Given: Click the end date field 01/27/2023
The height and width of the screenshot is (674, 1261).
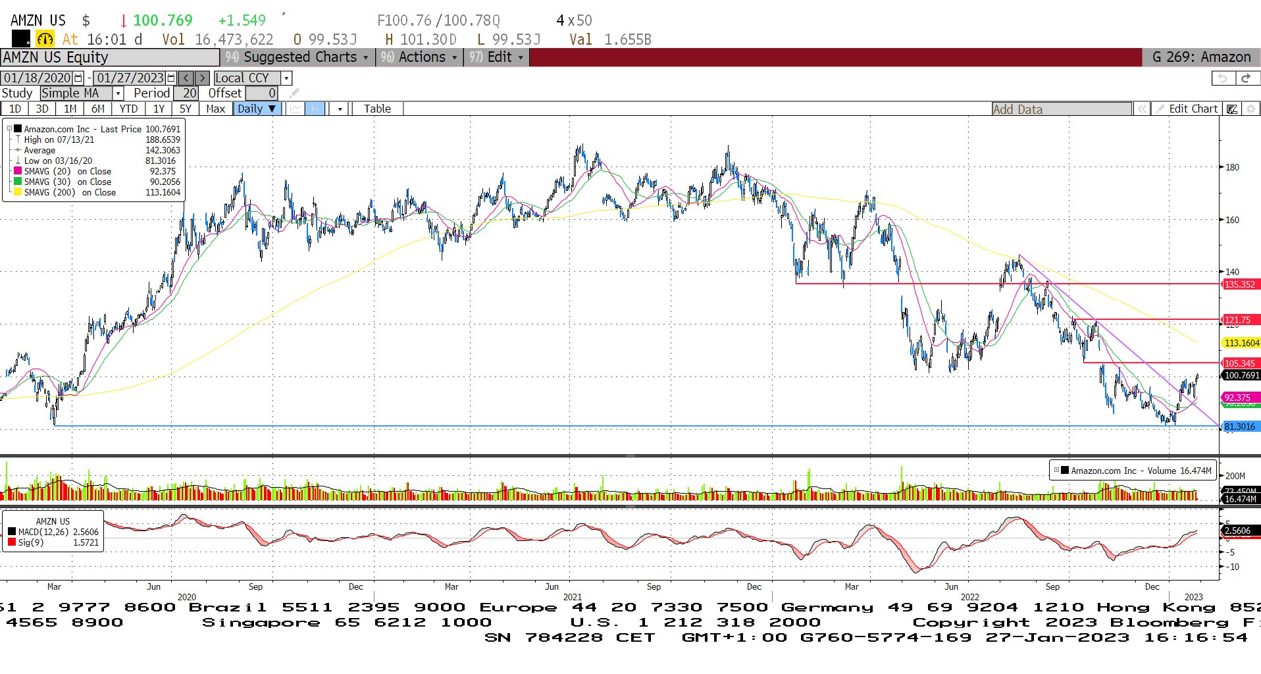Looking at the screenshot, I should coord(130,78).
